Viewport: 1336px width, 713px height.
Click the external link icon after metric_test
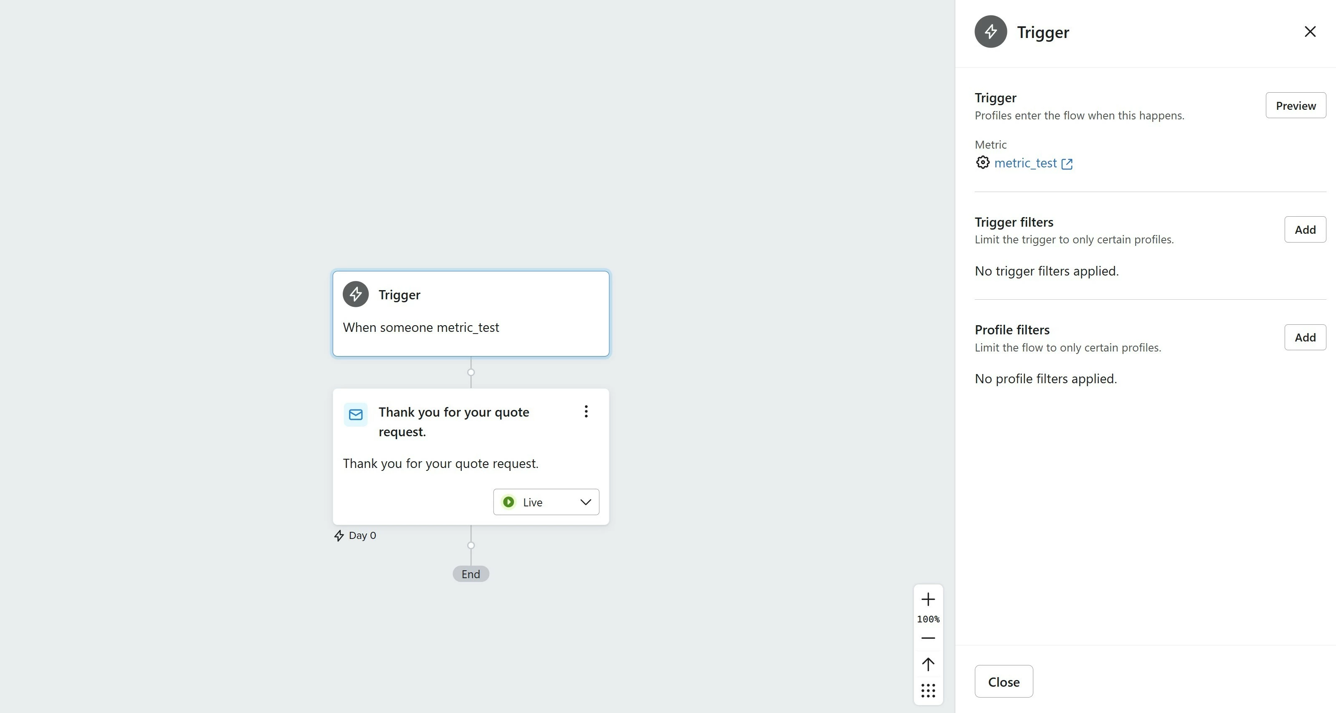1067,164
